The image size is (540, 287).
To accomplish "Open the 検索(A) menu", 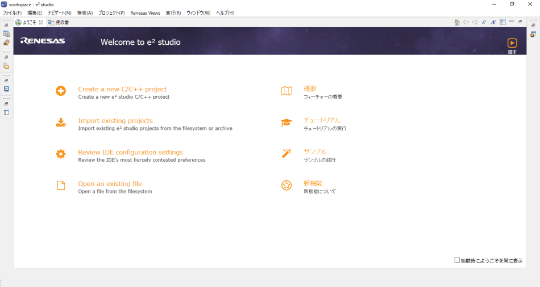I will tap(85, 12).
